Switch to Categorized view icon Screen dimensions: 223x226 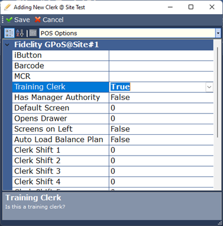(9, 33)
